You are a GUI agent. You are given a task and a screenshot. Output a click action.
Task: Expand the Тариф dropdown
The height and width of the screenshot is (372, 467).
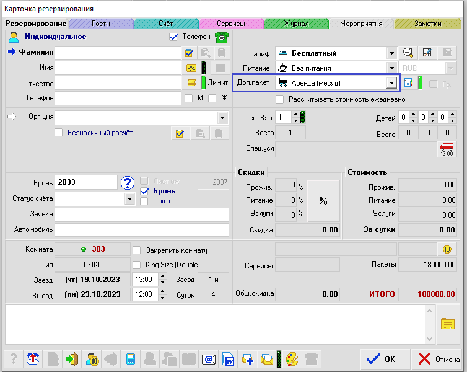(391, 53)
